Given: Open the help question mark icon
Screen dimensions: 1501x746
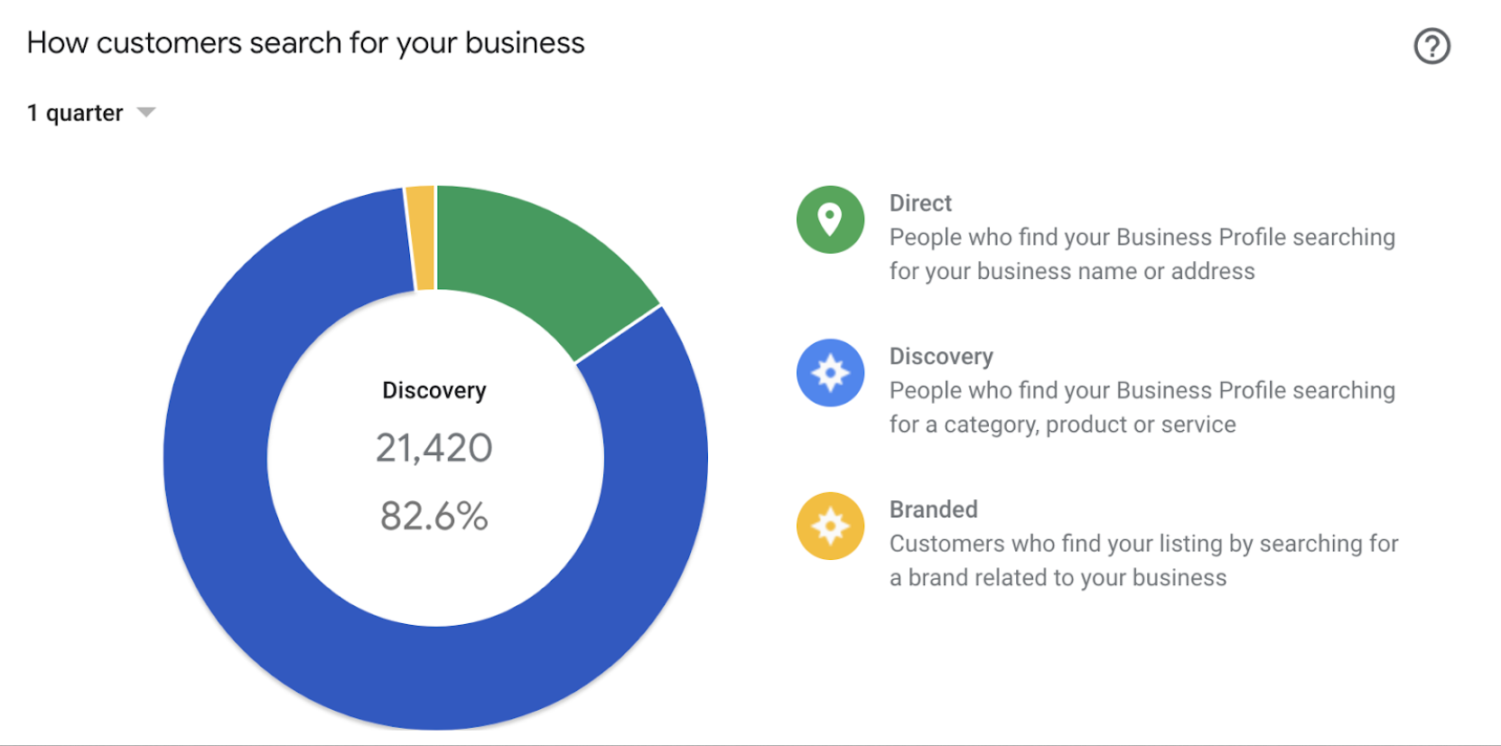Looking at the screenshot, I should coord(1431,46).
